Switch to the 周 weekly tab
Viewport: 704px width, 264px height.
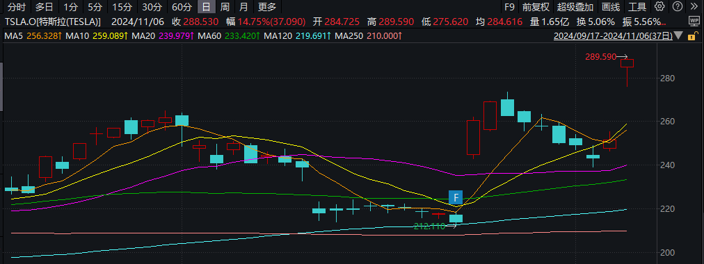pyautogui.click(x=225, y=7)
